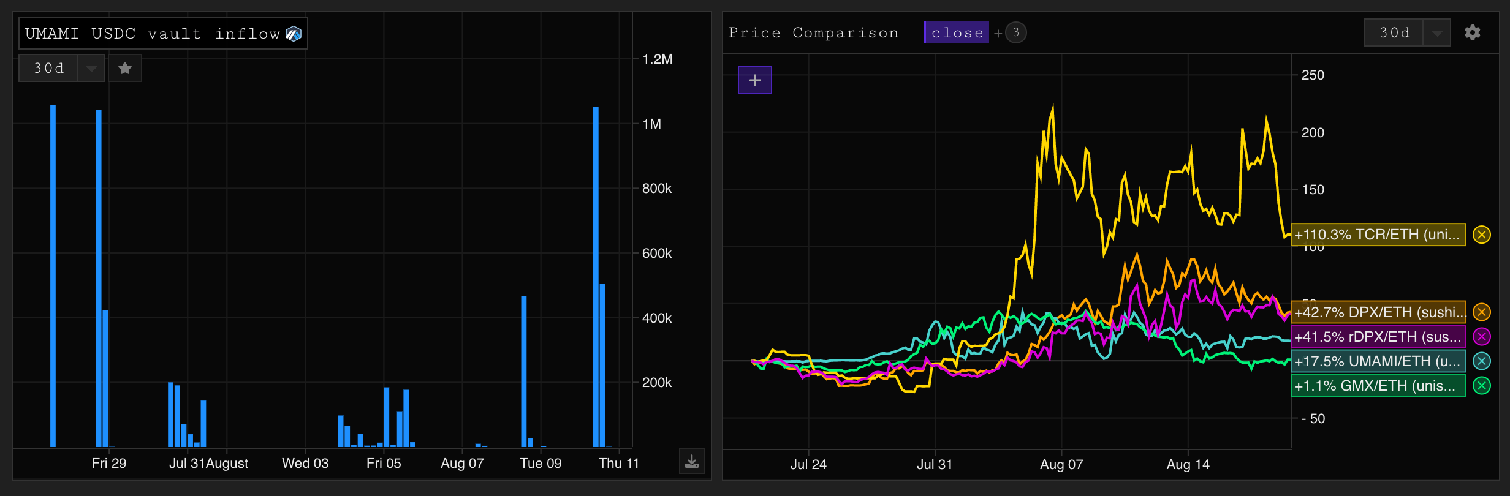Click the tall bar near Thu 11
The width and height of the screenshot is (1510, 496).
[x=596, y=277]
